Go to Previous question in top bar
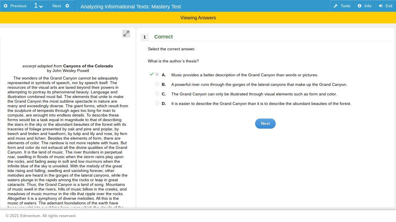 tap(15, 6)
